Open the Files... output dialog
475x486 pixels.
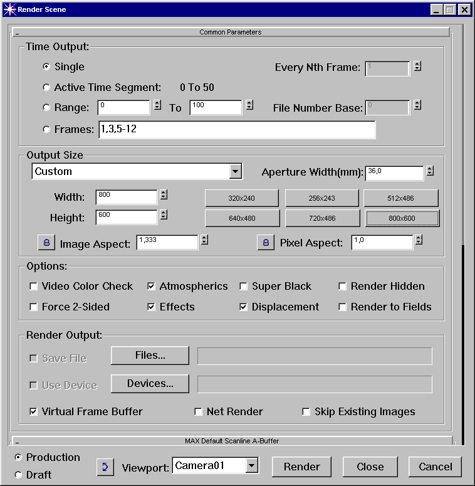pos(150,356)
